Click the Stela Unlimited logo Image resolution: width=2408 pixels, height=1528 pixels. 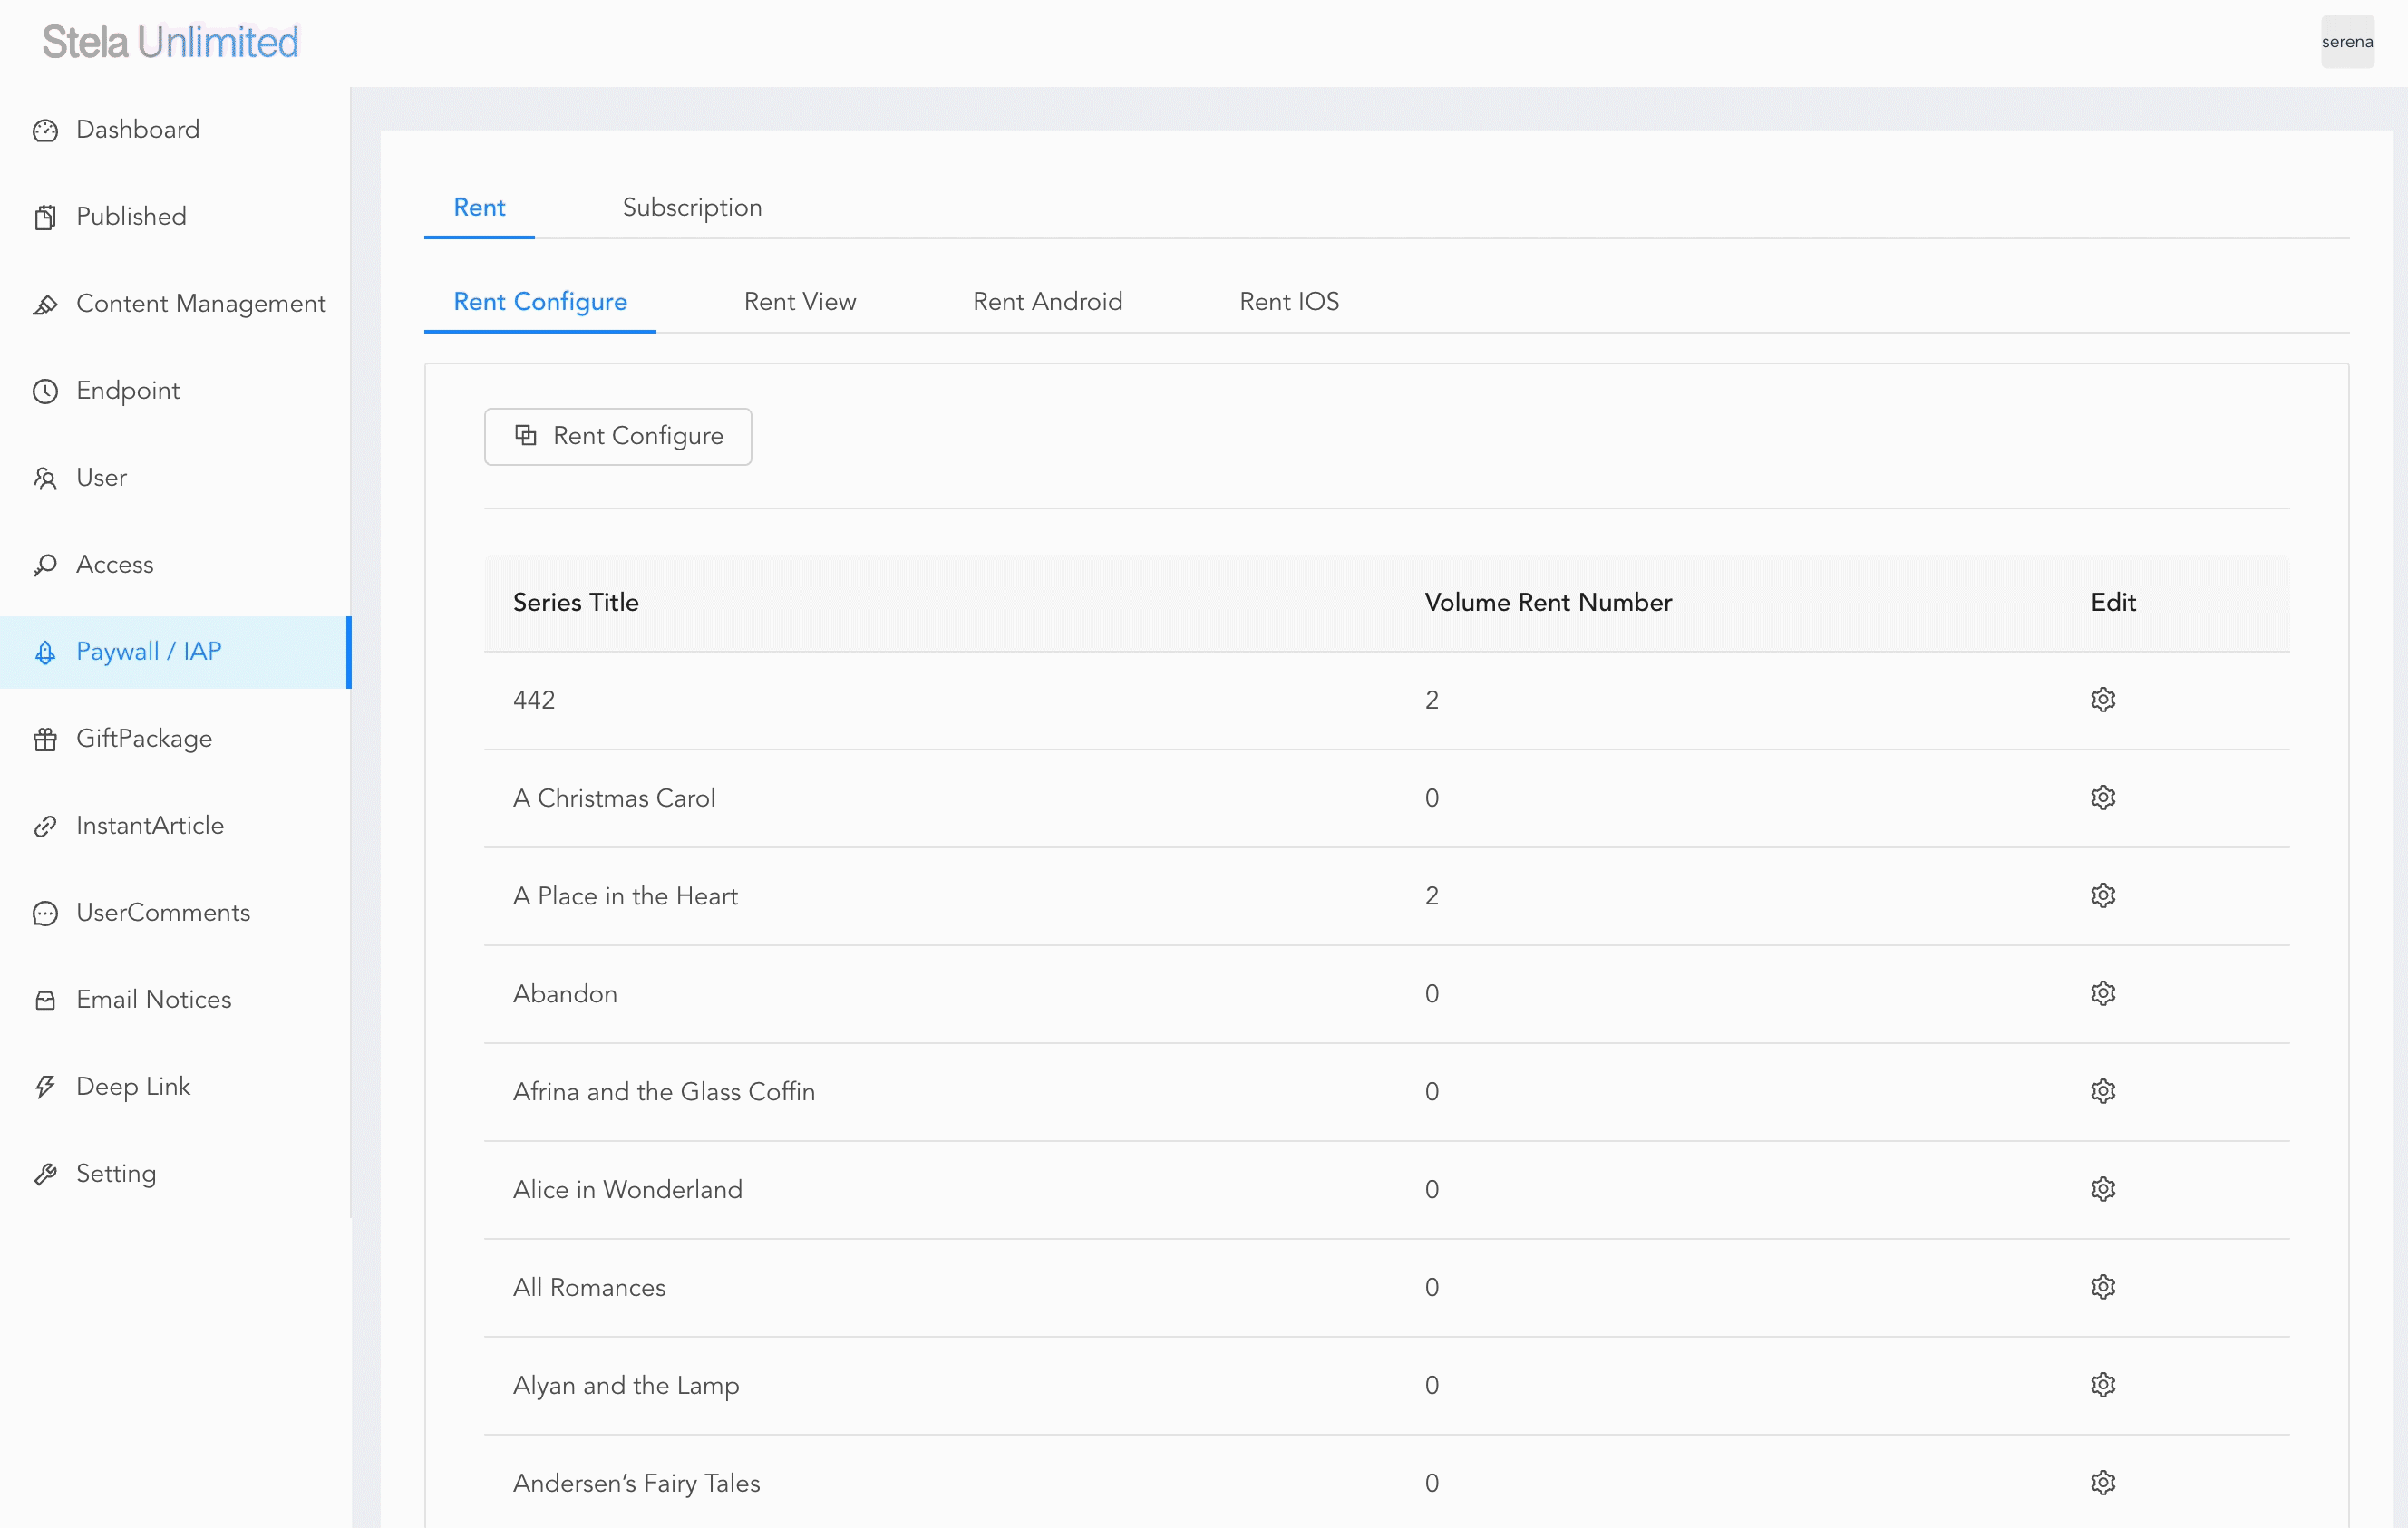click(x=171, y=42)
